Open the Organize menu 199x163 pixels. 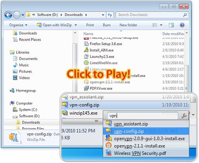click(x=18, y=25)
